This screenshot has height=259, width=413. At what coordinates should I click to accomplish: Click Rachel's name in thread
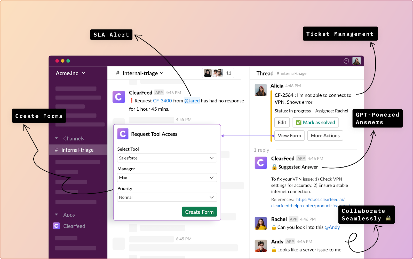pyautogui.click(x=279, y=219)
